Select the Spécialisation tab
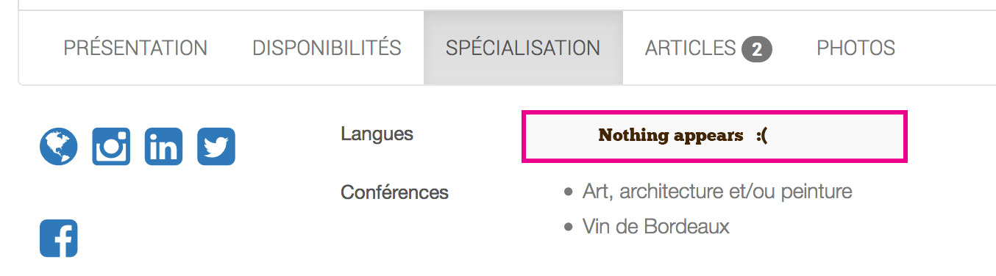996x276 pixels. coord(523,48)
